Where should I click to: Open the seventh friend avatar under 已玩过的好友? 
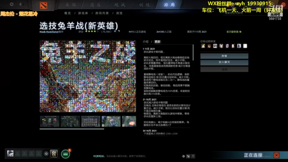[x=239, y=46]
